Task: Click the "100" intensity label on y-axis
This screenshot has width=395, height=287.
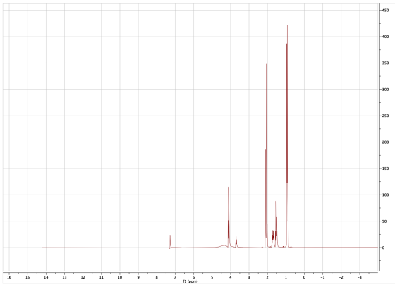Action: coord(385,195)
